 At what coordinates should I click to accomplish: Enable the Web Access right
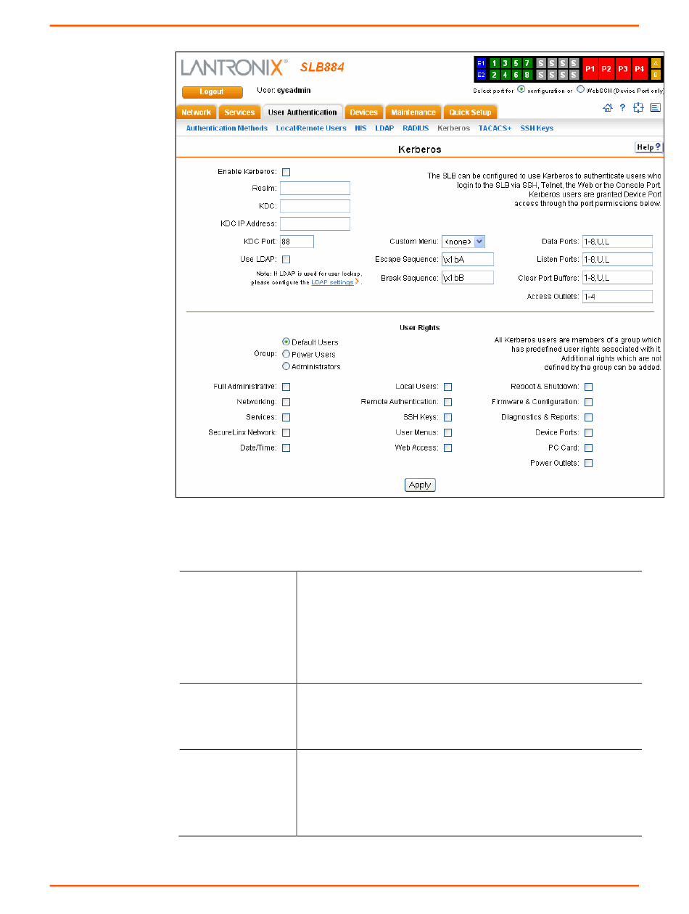click(x=448, y=448)
